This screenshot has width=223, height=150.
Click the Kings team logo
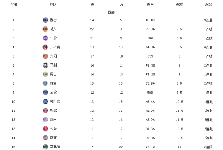[x=45, y=120]
